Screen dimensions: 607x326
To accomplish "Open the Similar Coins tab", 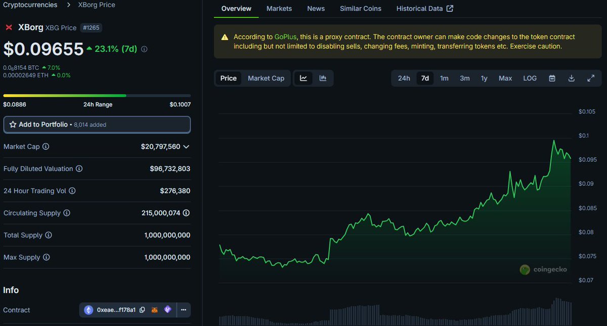I will [x=361, y=9].
